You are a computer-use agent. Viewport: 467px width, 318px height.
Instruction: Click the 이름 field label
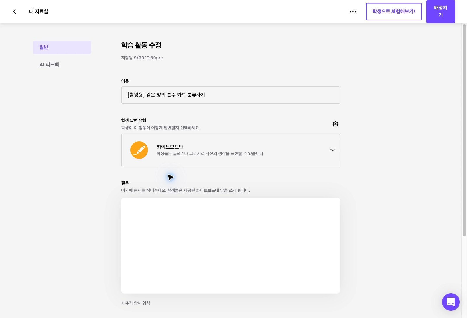[125, 81]
